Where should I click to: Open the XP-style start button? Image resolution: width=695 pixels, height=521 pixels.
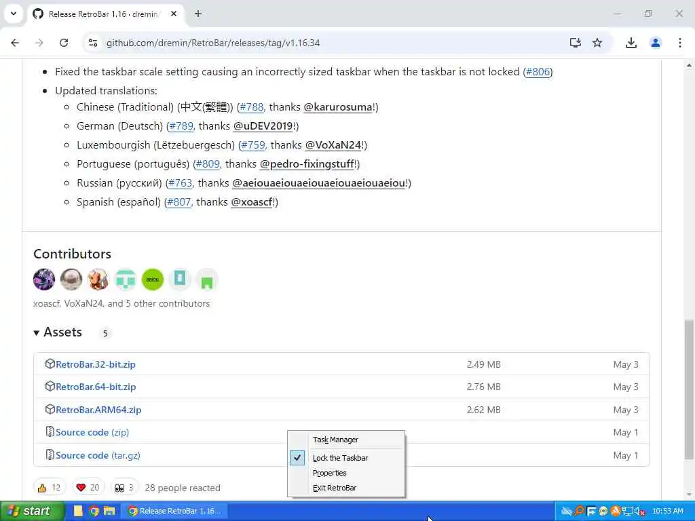click(32, 512)
